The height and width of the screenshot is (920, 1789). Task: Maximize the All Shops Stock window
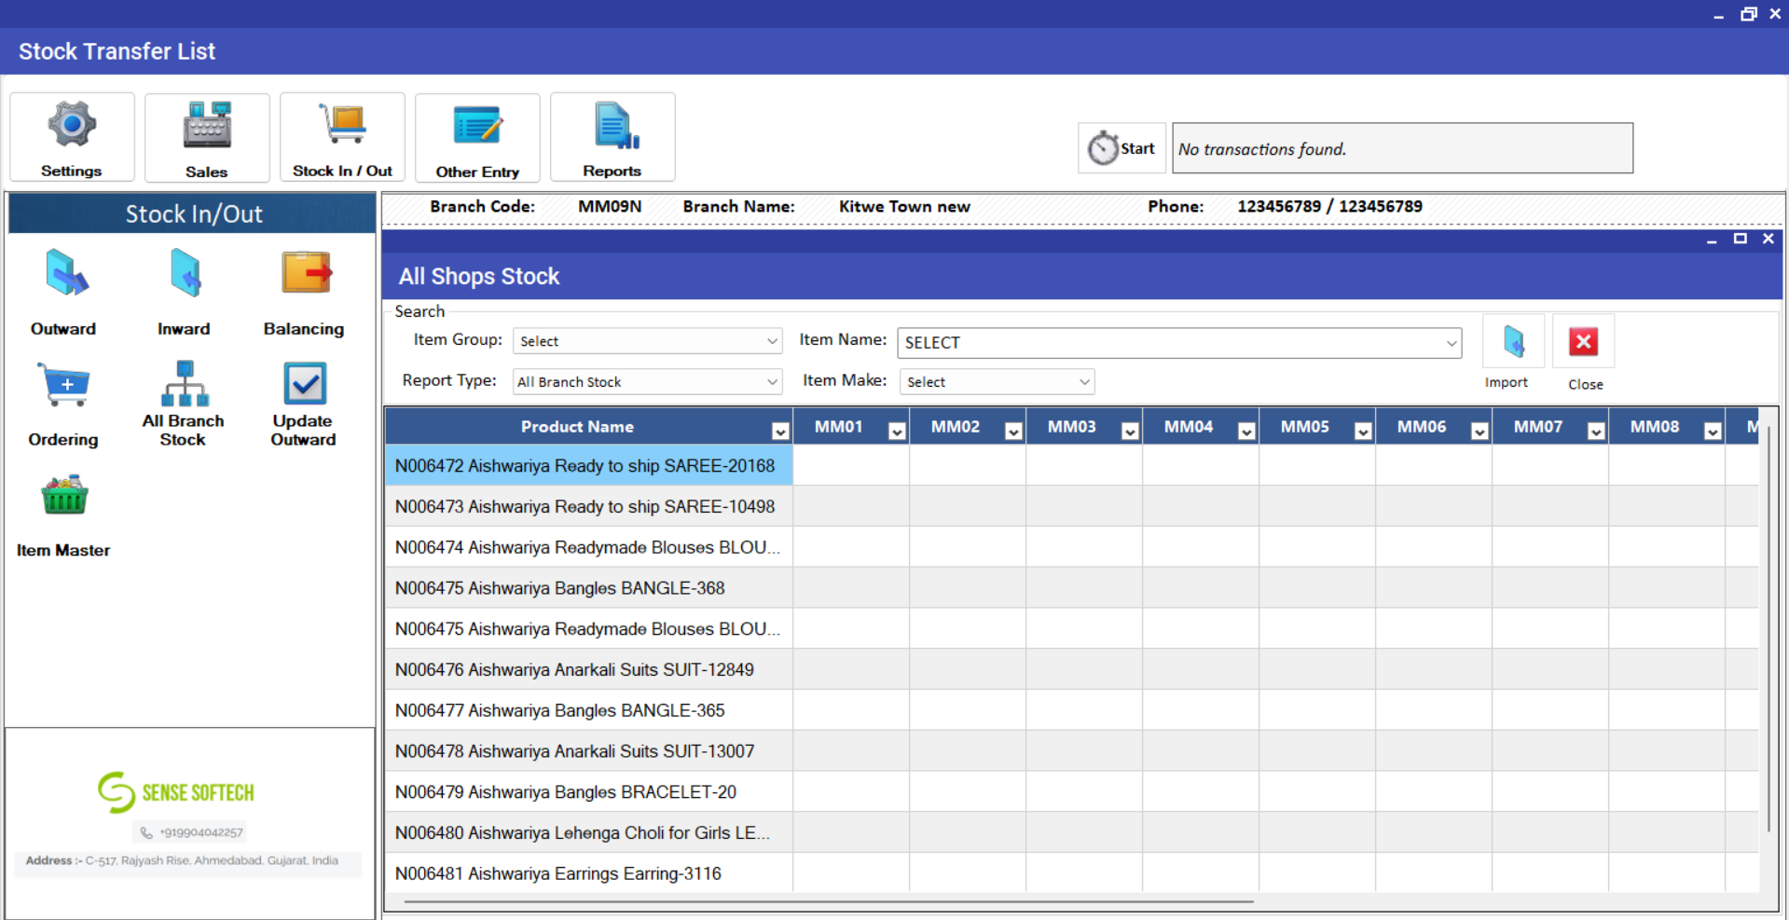(x=1740, y=239)
